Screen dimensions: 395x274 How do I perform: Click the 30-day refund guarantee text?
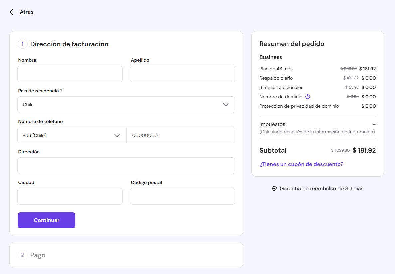[x=322, y=189]
